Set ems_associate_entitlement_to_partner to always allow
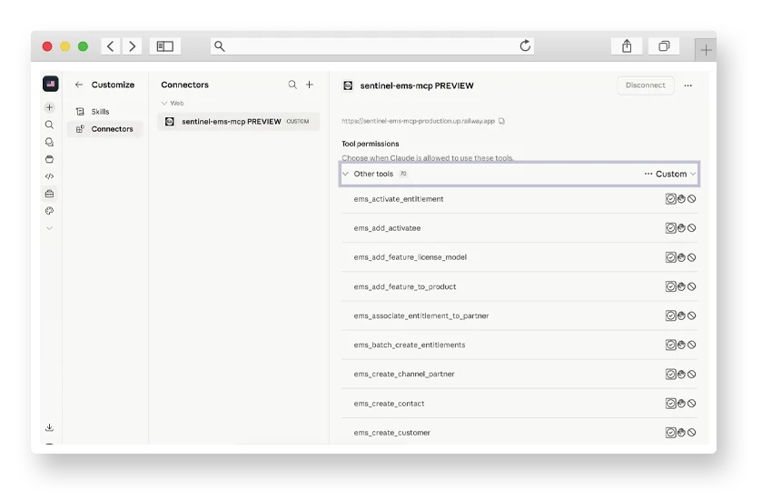The width and height of the screenshot is (772, 500). [x=670, y=315]
